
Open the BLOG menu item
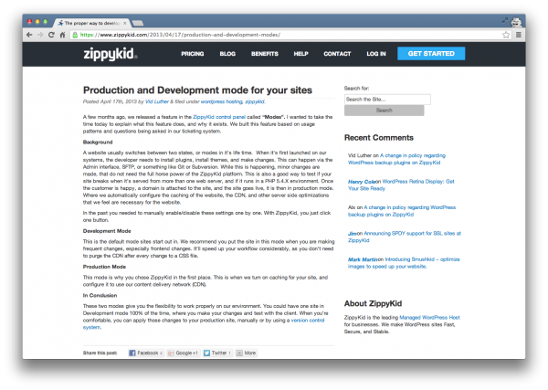[227, 54]
